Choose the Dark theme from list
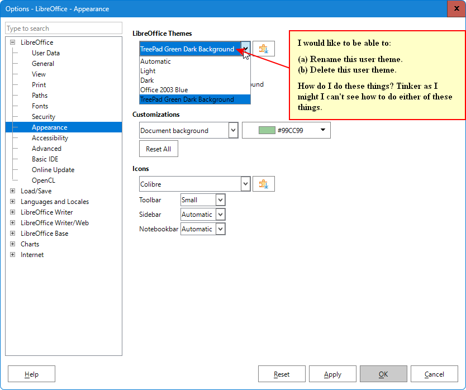 point(147,80)
